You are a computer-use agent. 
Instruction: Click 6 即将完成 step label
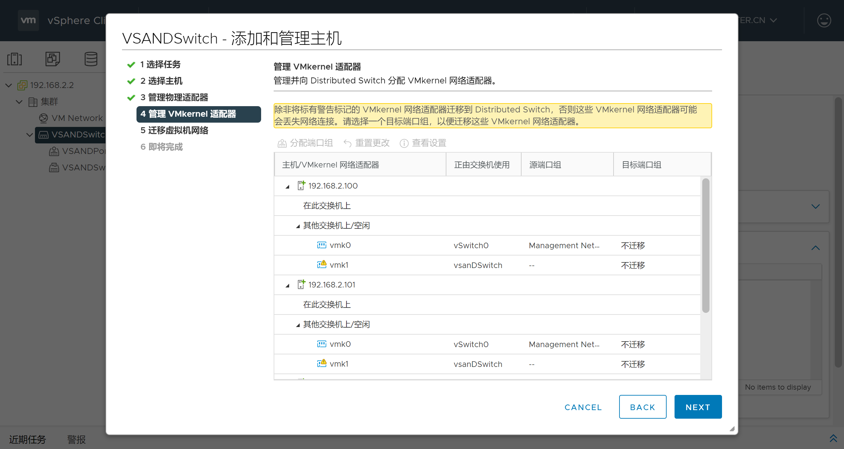pyautogui.click(x=161, y=147)
